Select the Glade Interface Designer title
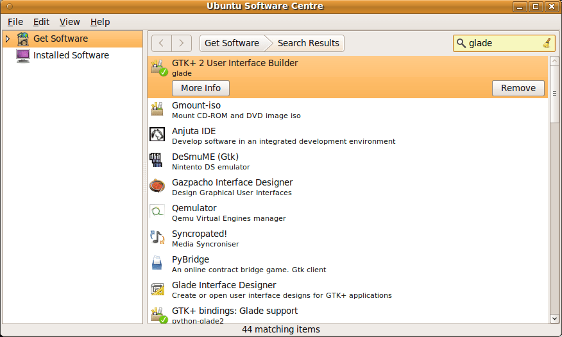Screen dimensions: 562x337 coord(224,286)
